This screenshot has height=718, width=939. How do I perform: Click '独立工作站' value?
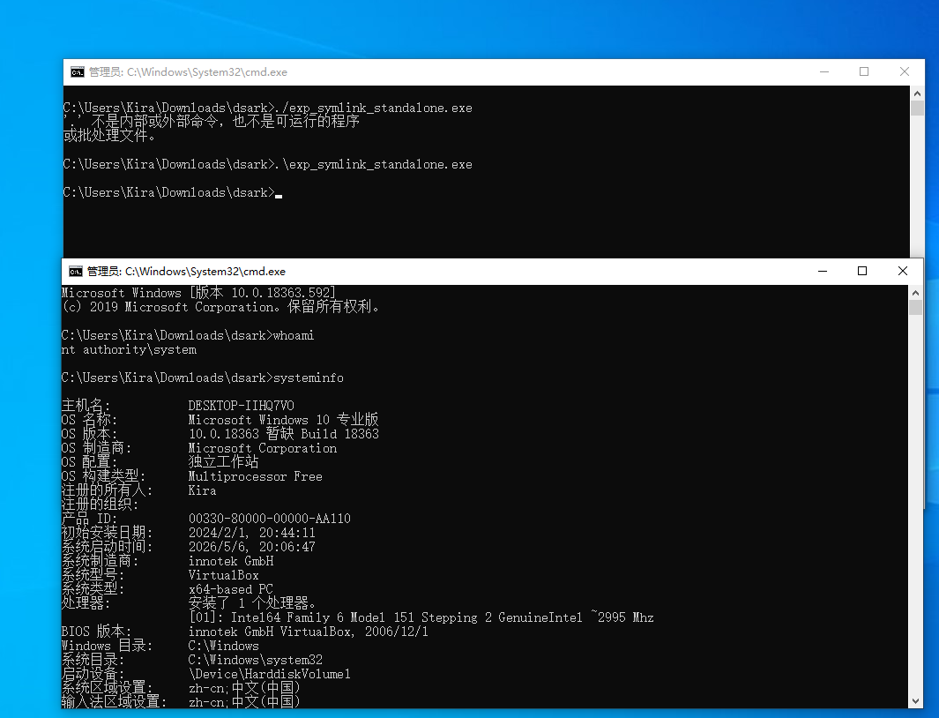click(223, 462)
